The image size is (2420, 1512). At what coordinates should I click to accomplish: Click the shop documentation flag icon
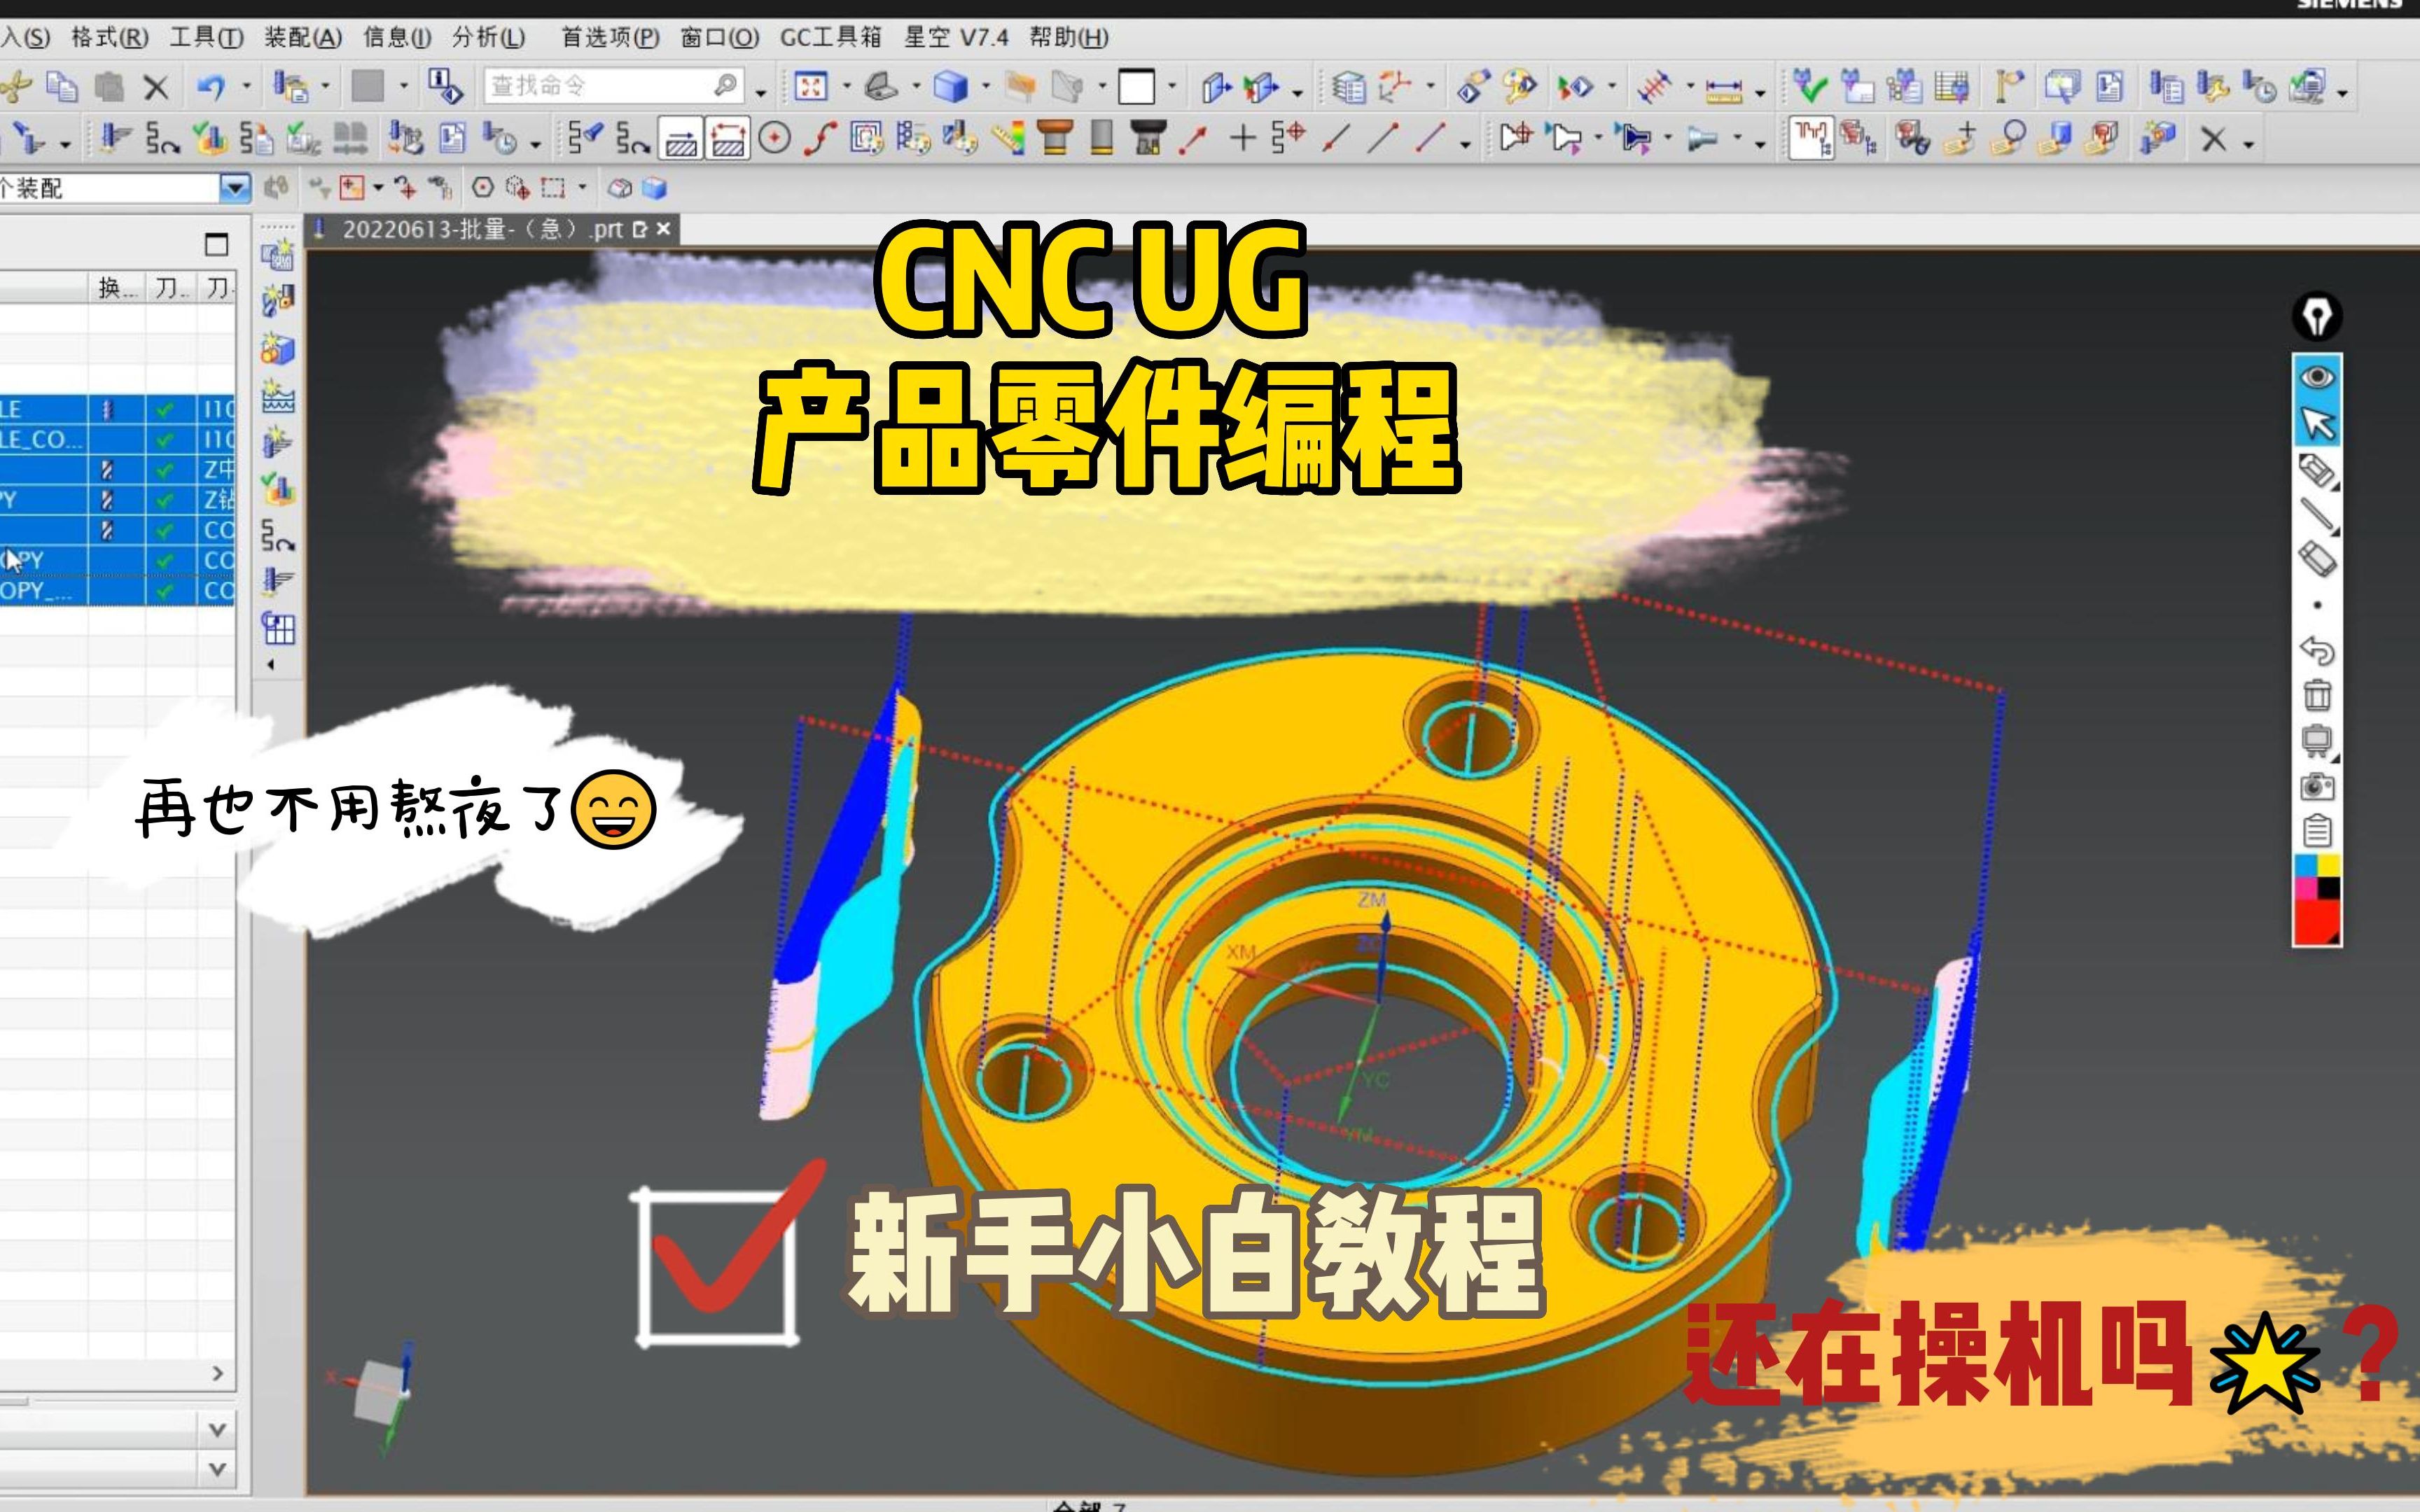point(2008,87)
